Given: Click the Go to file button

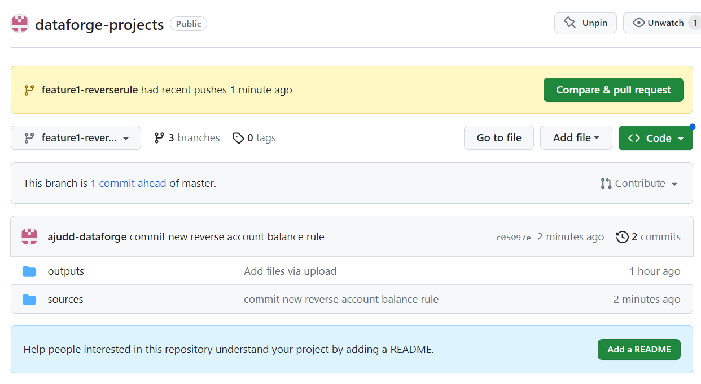Looking at the screenshot, I should point(499,138).
